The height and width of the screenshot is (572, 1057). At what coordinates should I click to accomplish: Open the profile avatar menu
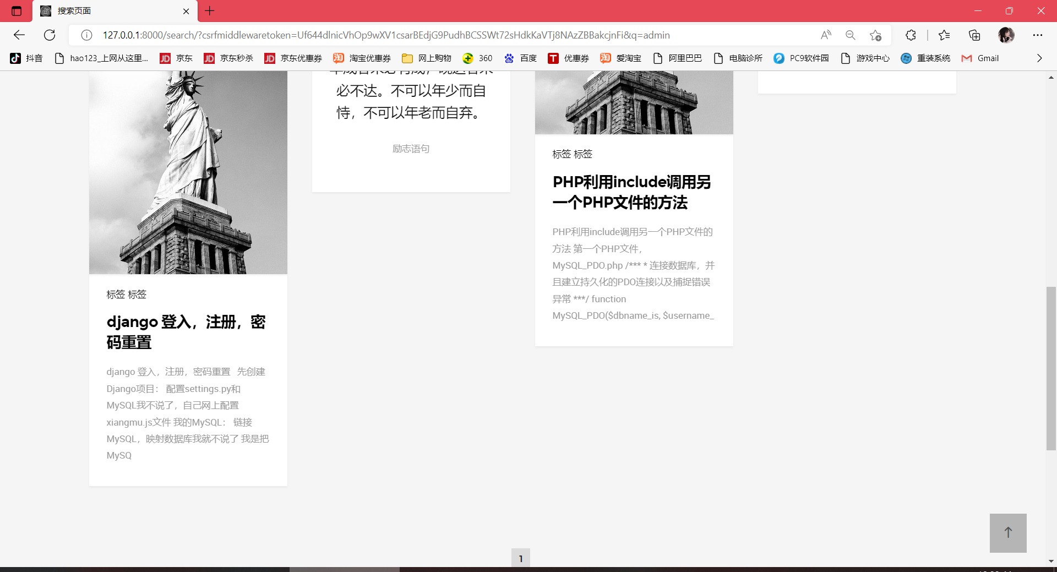click(x=1006, y=35)
